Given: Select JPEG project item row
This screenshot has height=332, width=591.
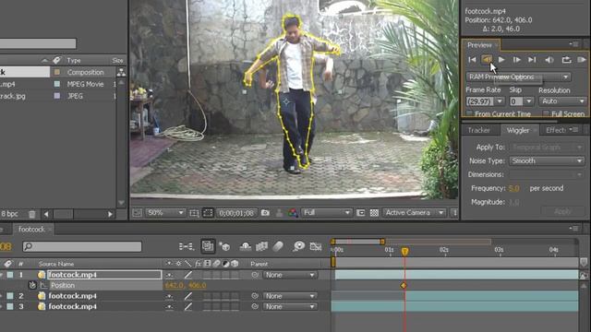Looking at the screenshot, I should (57, 96).
